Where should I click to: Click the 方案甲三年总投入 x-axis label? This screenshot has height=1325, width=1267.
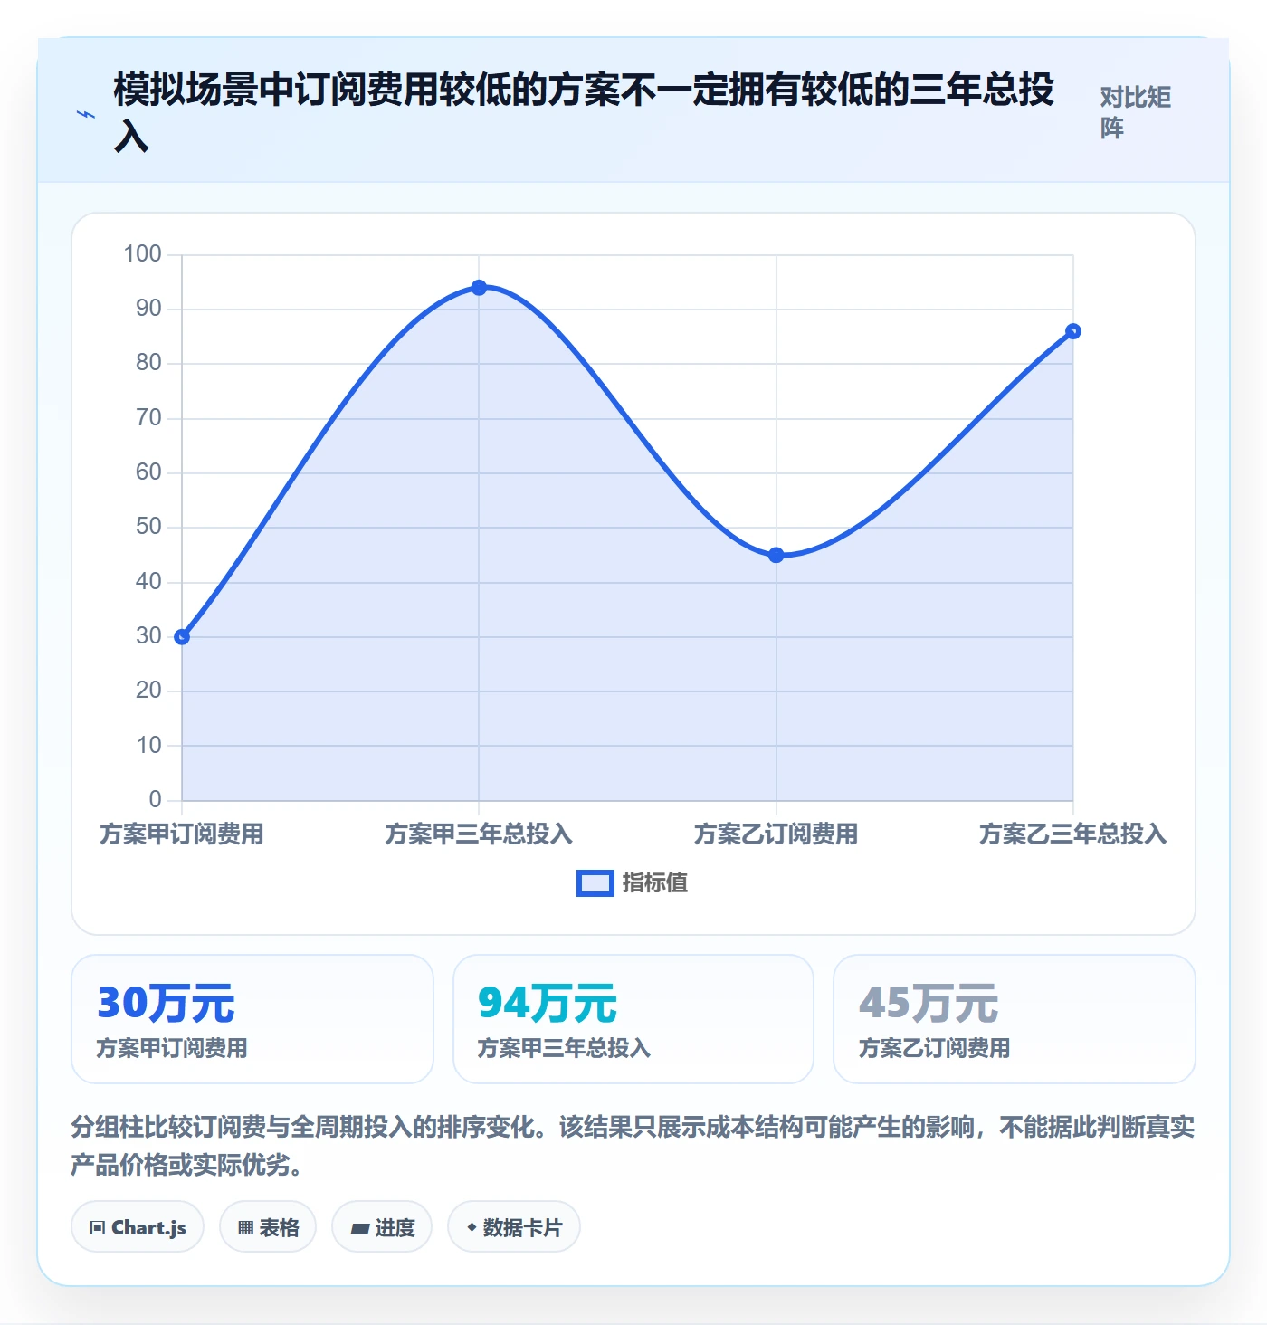479,834
